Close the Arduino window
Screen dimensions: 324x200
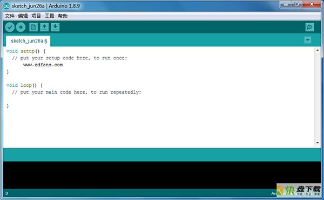click(312, 4)
